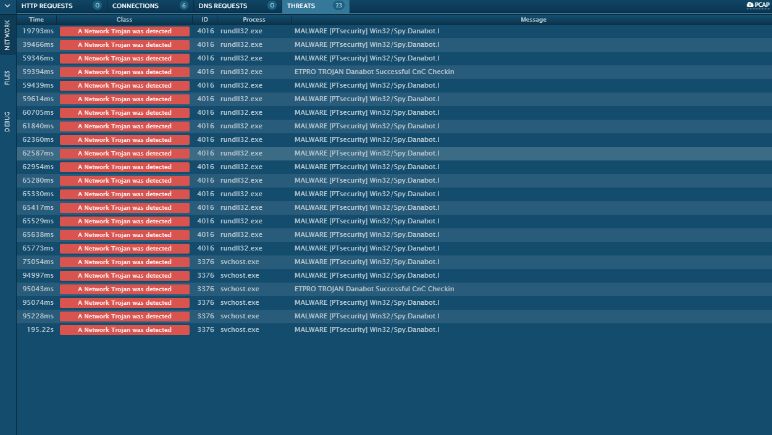Select the Threats tab
The height and width of the screenshot is (435, 772).
(301, 6)
